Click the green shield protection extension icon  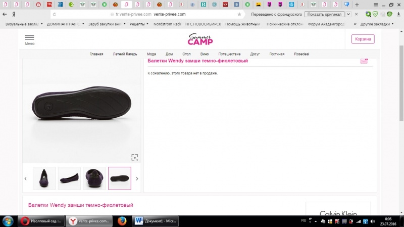tap(375, 14)
